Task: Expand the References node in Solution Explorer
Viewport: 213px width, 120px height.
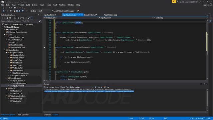Action: [4, 30]
